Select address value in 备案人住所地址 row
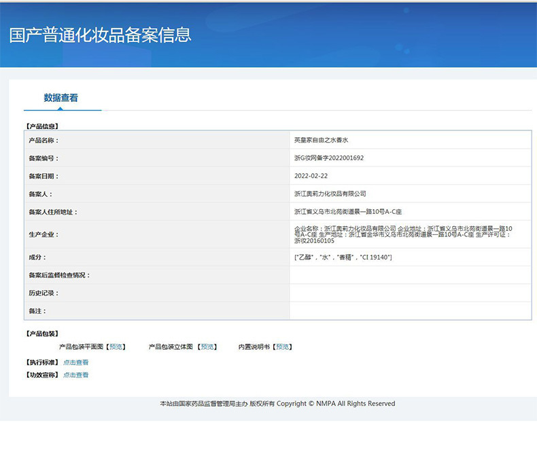This screenshot has width=537, height=455. pyautogui.click(x=347, y=212)
